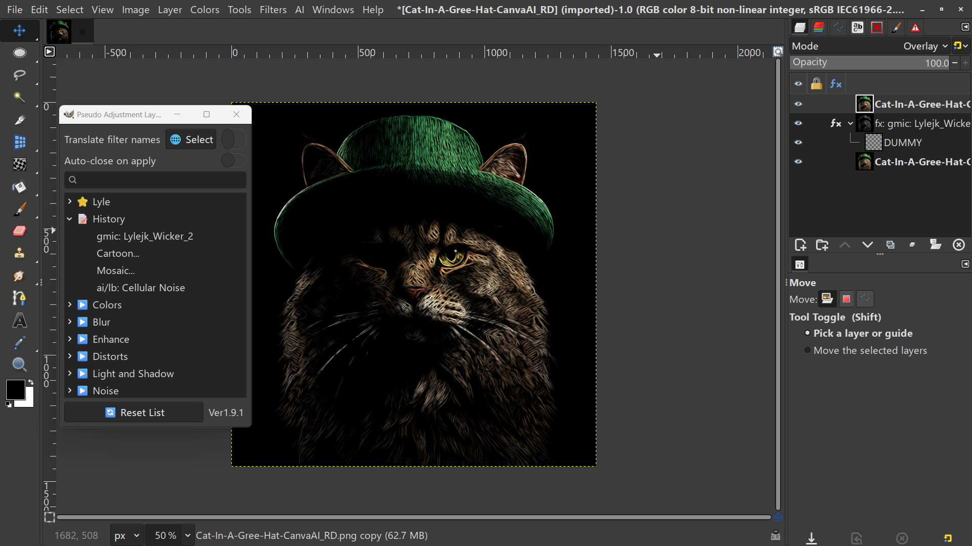972x546 pixels.
Task: Choose the Eraser tool
Action: (19, 231)
